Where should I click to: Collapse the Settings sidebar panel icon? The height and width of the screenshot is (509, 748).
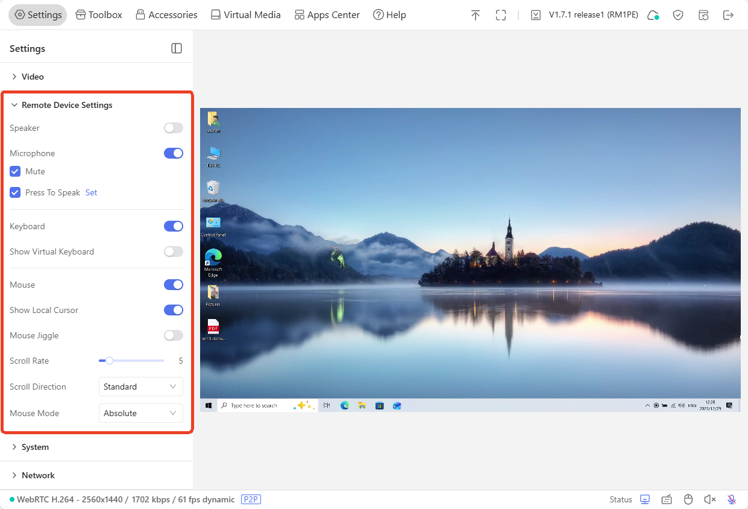(177, 48)
